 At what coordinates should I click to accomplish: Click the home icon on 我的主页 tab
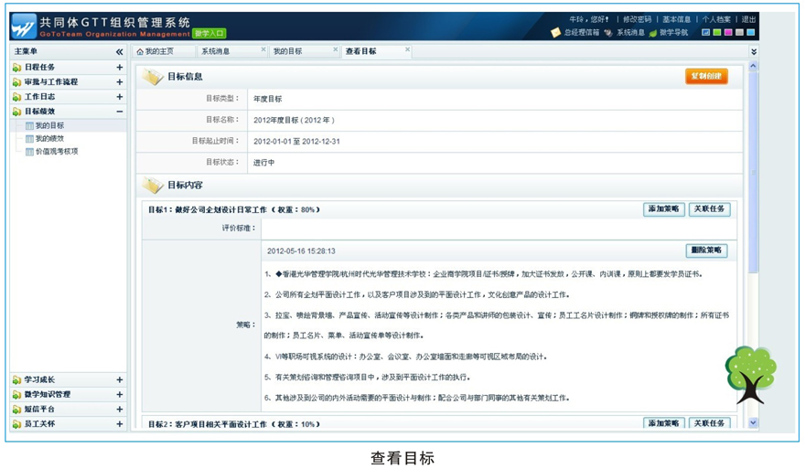click(140, 52)
